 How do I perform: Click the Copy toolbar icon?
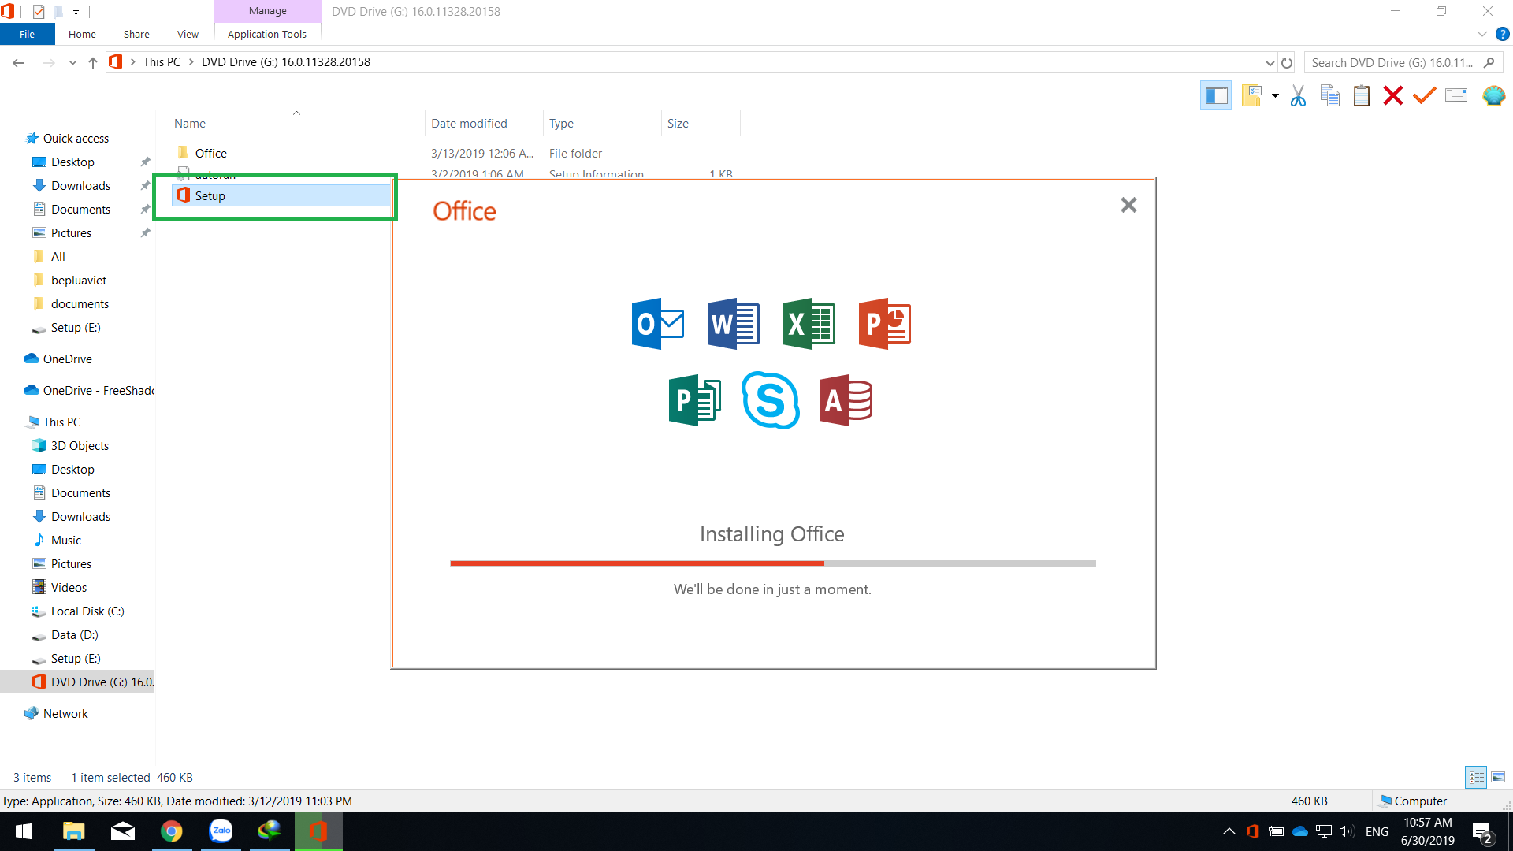[1330, 96]
